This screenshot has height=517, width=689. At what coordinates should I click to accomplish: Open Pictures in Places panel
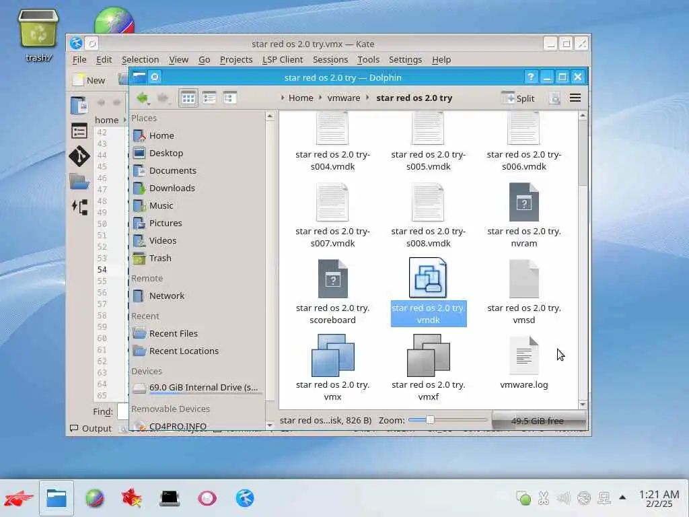click(x=198, y=223)
